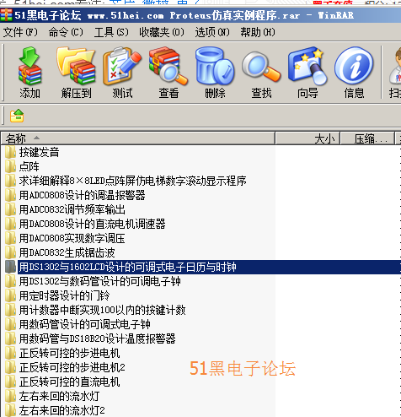Select 正反转可控的步进电机 folder

[69, 353]
